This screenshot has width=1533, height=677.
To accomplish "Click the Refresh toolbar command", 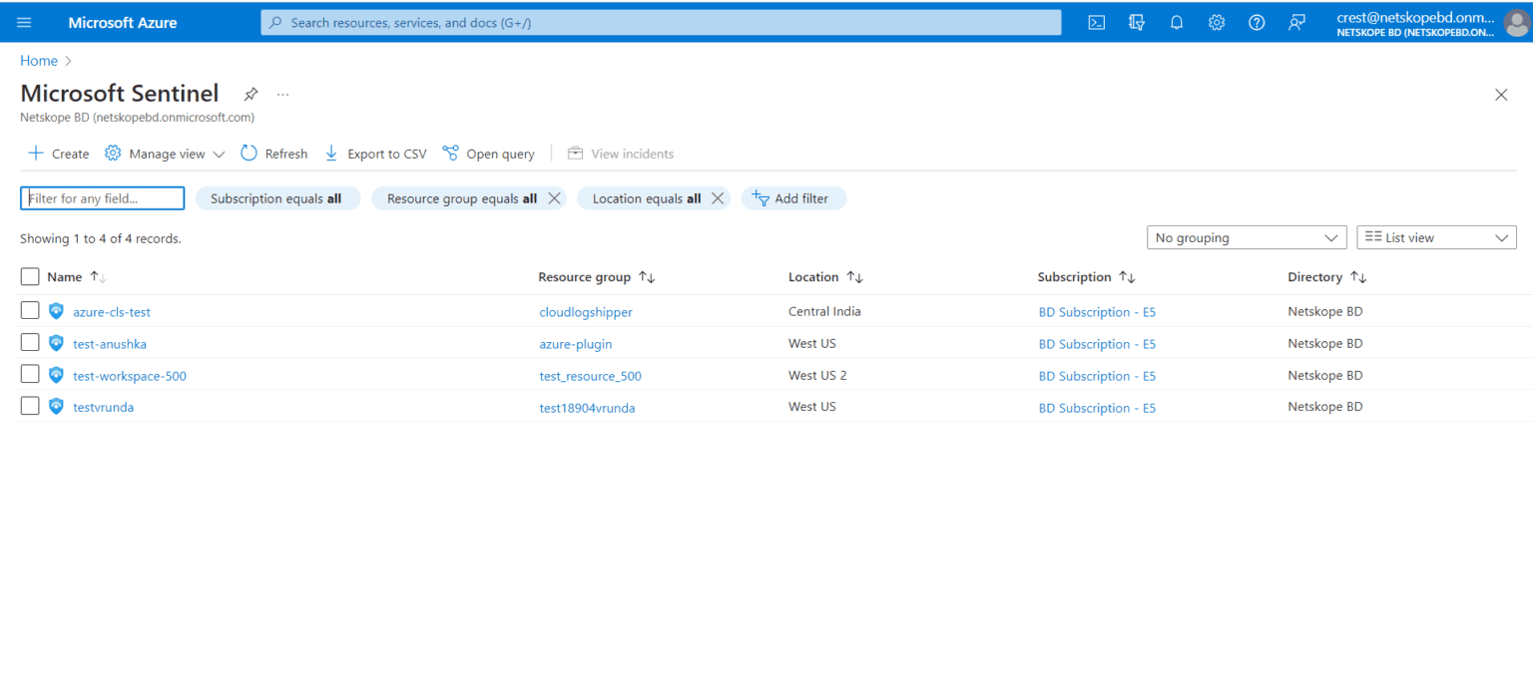I will [x=273, y=154].
